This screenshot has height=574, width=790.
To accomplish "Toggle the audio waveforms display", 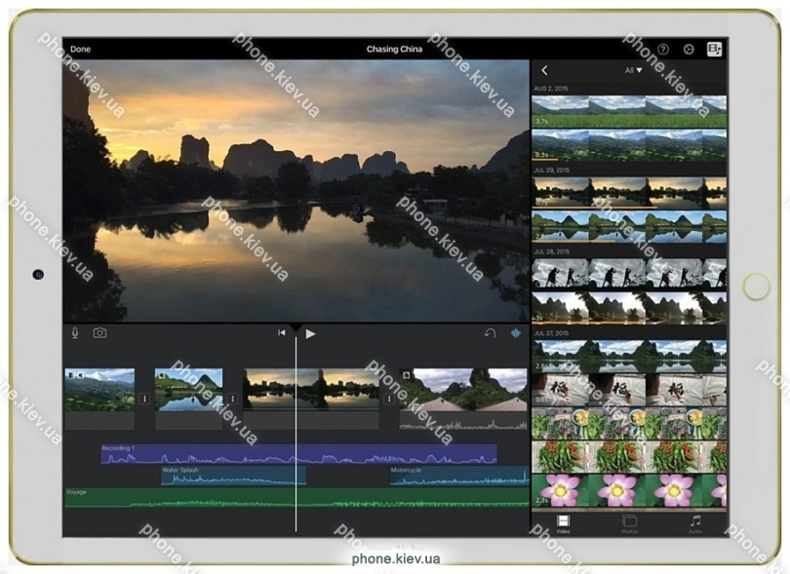I will tap(516, 333).
